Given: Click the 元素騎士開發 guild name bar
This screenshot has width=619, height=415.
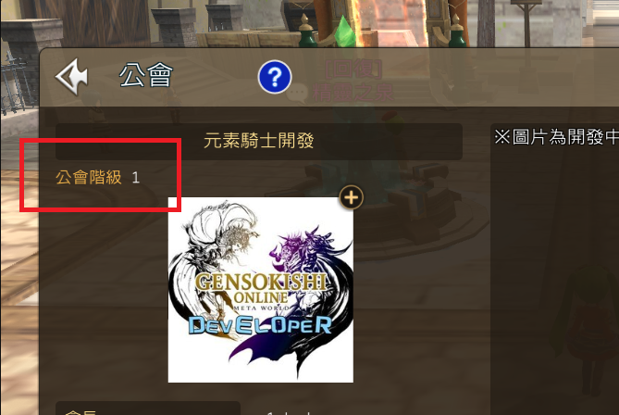Looking at the screenshot, I should tap(259, 141).
